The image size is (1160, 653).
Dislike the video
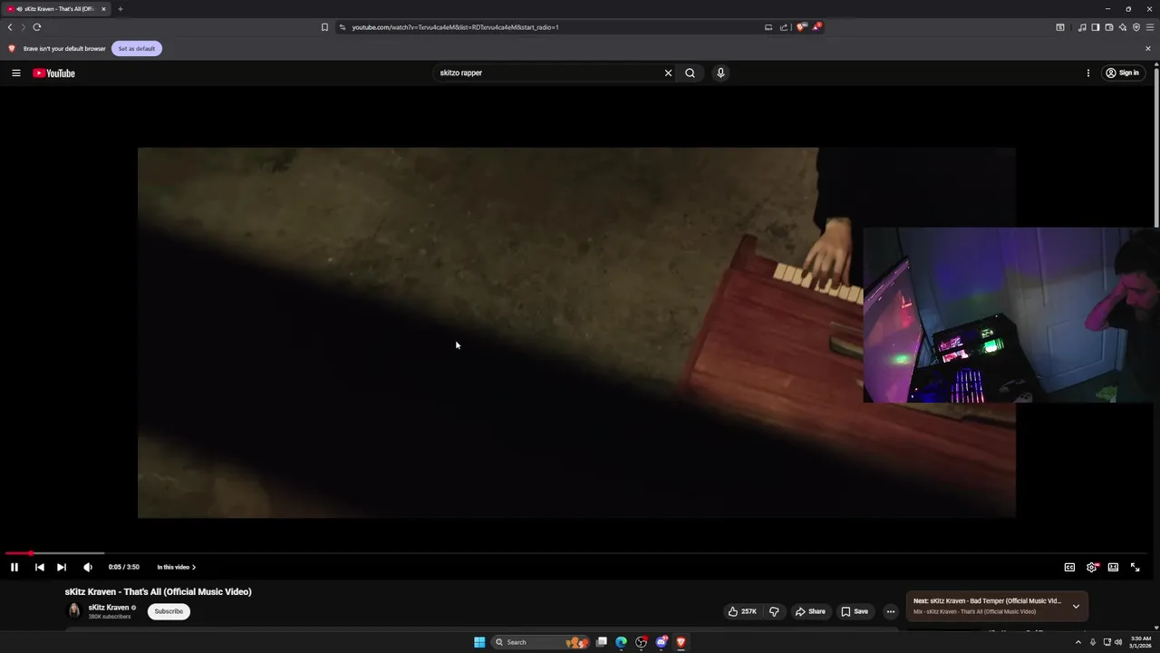774,611
